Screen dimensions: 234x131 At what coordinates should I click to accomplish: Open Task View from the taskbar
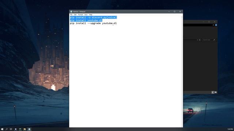tap(11, 129)
